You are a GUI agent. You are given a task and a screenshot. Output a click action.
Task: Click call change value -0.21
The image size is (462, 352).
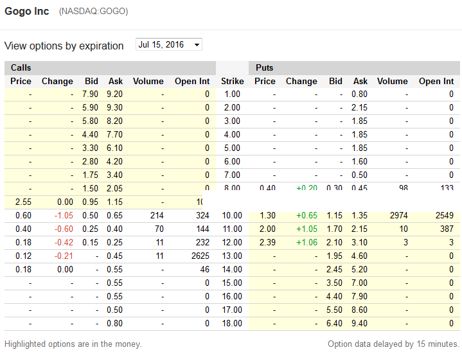(x=64, y=256)
